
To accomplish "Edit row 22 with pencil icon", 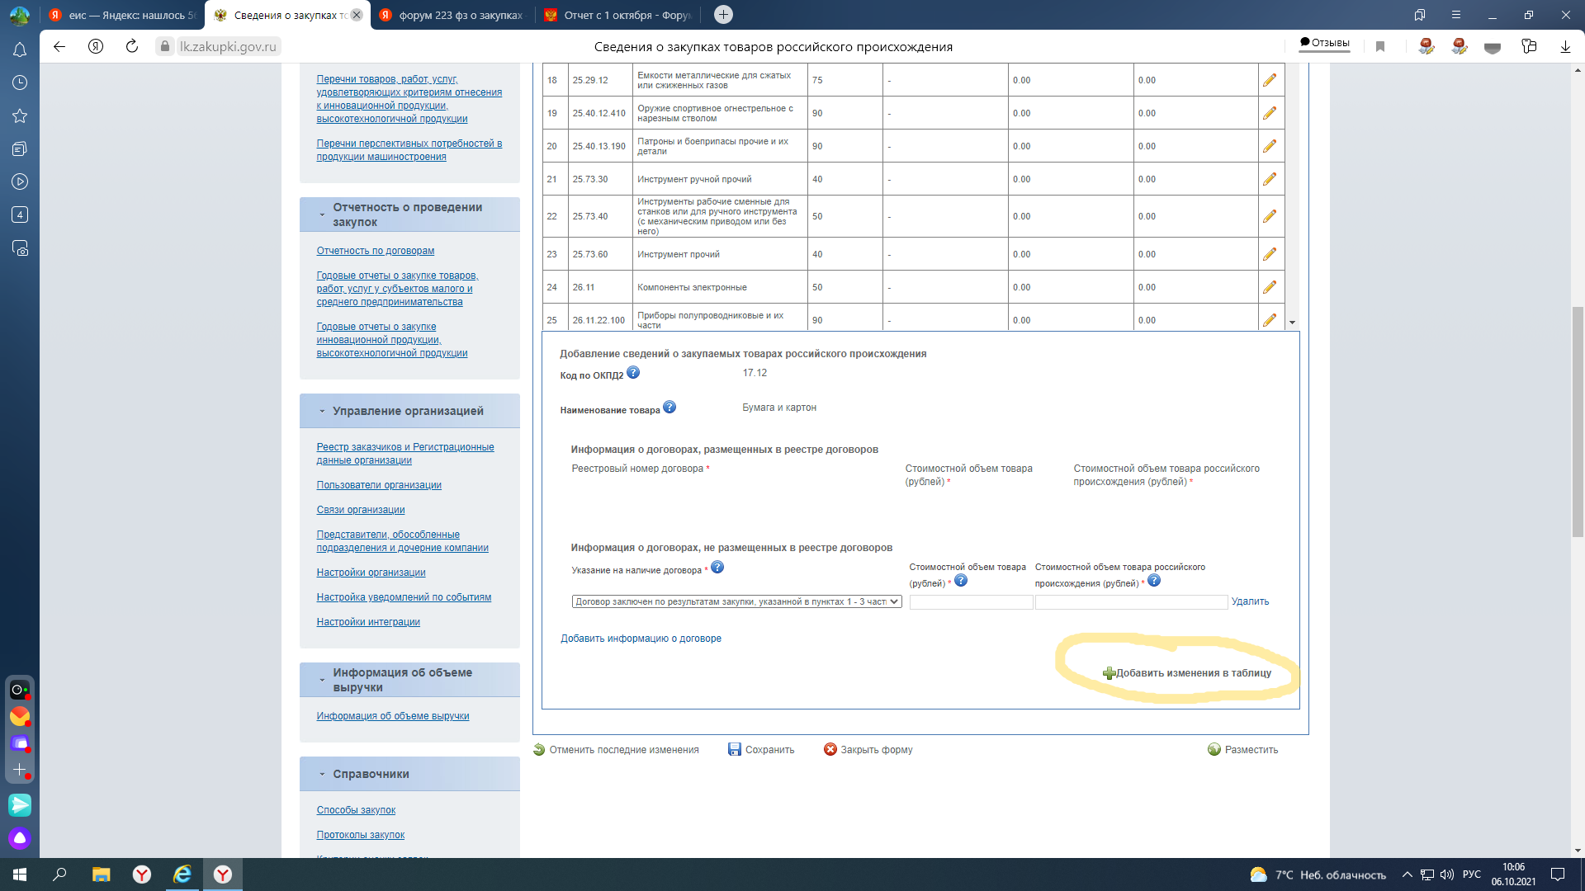I will pos(1270,216).
